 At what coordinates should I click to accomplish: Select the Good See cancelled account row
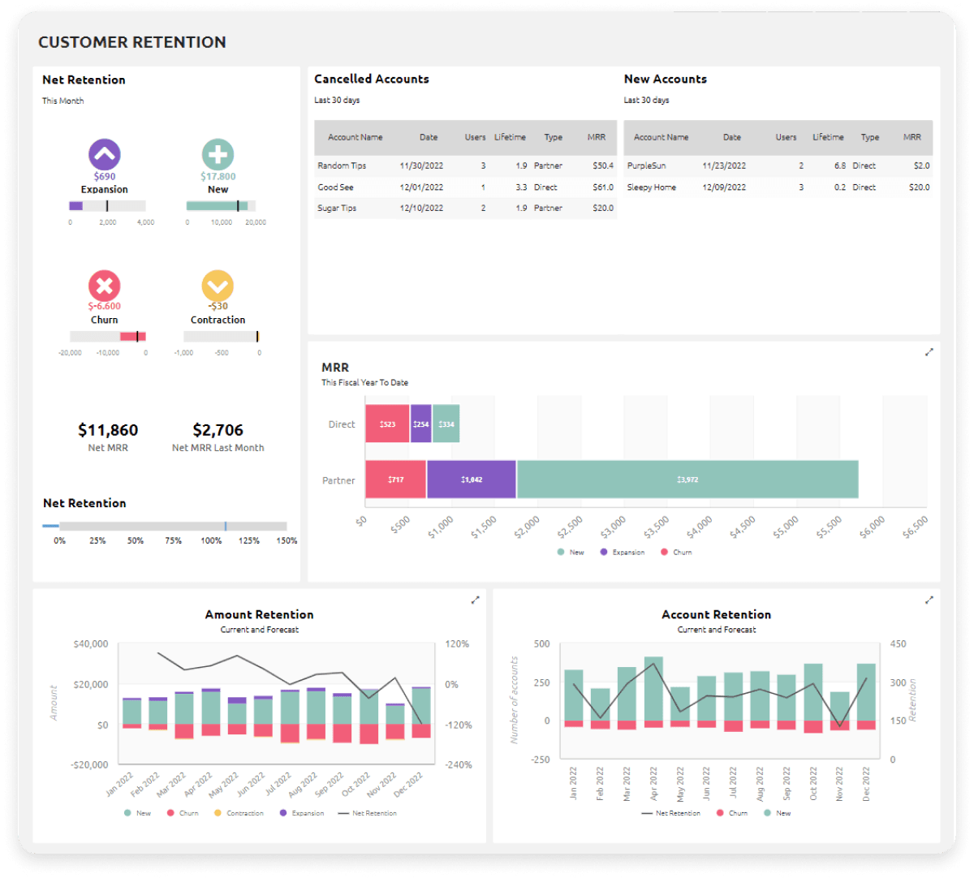[465, 187]
